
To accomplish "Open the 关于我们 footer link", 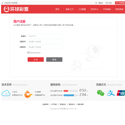I will [54, 105].
